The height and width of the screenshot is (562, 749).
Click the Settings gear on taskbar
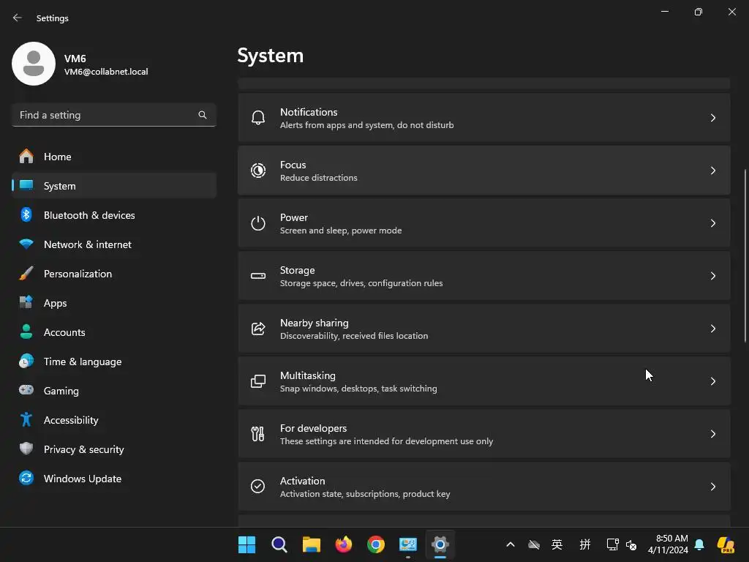pos(440,544)
